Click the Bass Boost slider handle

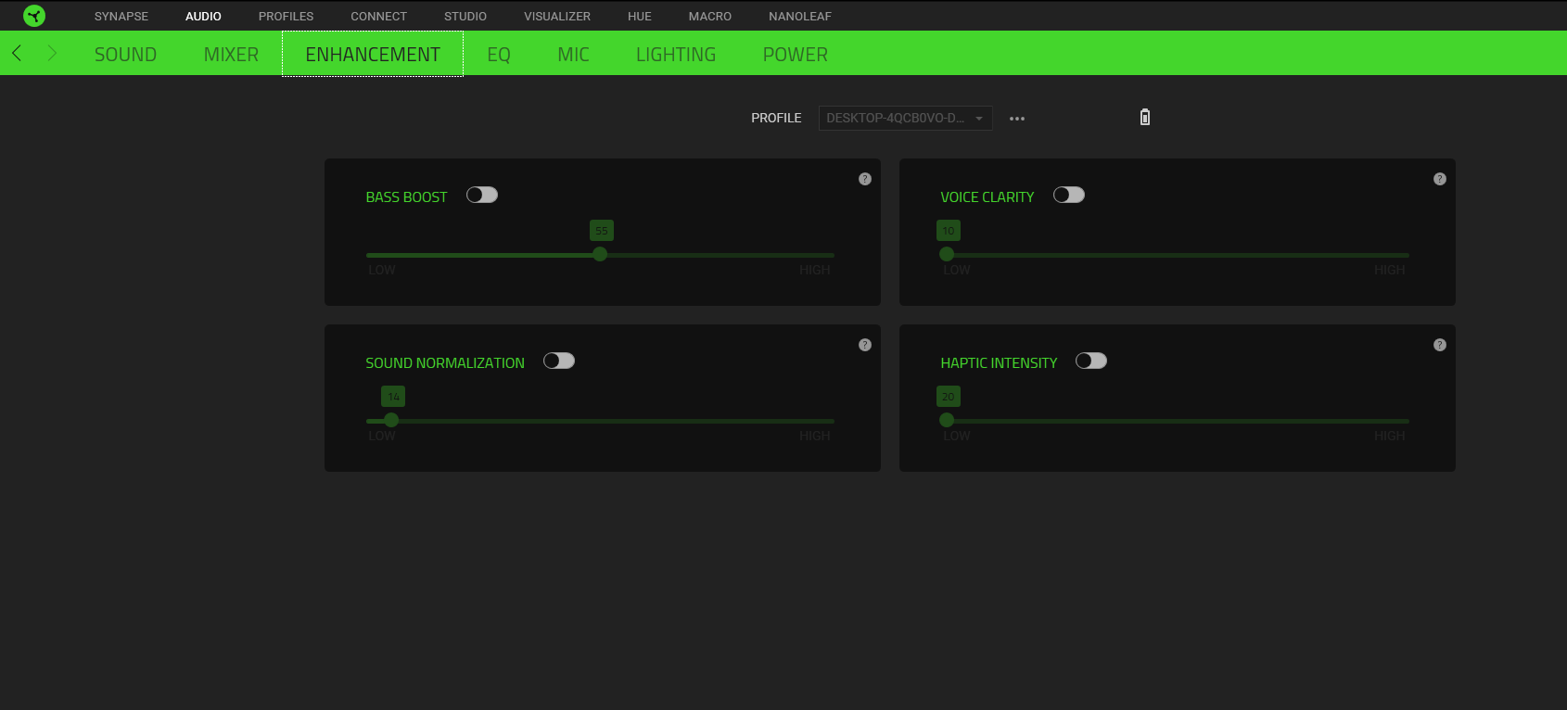[600, 254]
